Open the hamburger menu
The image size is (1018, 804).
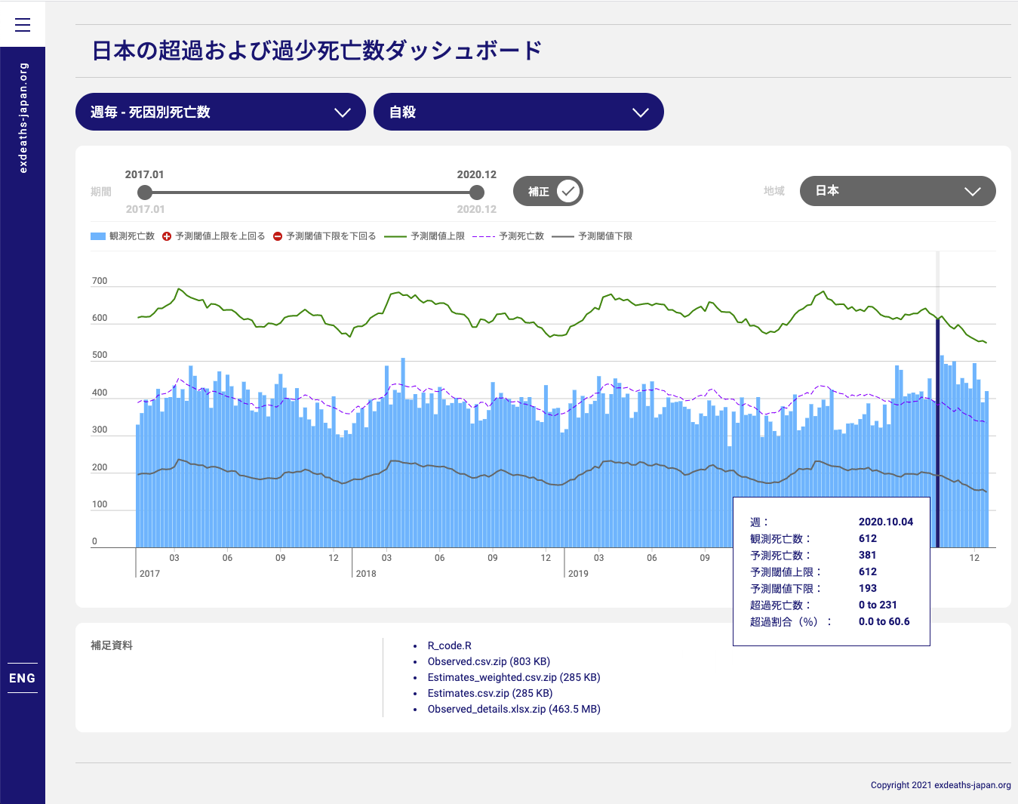[x=23, y=25]
